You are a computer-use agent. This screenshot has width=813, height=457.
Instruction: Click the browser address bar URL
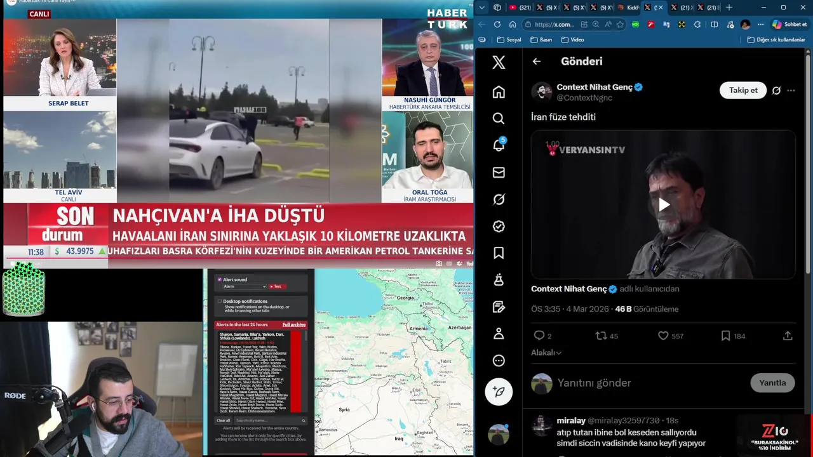click(554, 24)
